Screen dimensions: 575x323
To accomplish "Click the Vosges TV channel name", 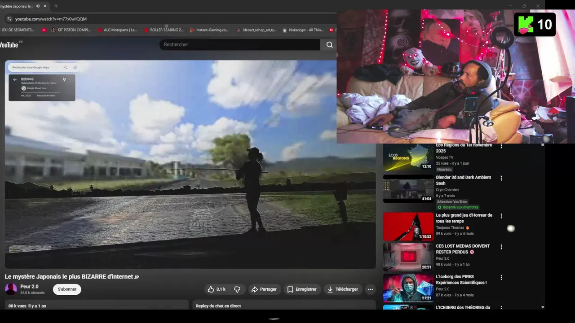I will [444, 157].
